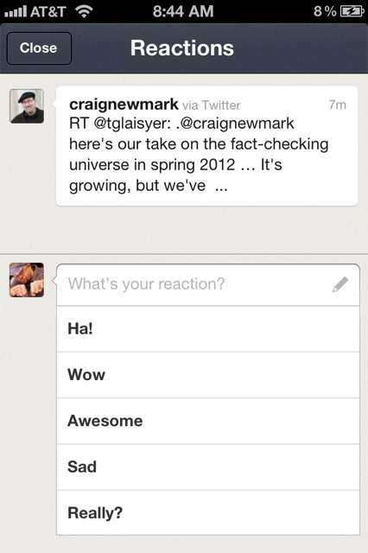Select the "Wow" reaction

208,375
